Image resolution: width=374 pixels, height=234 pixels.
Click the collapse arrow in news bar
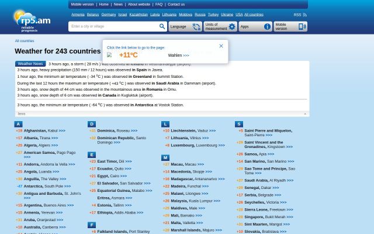coord(305,114)
